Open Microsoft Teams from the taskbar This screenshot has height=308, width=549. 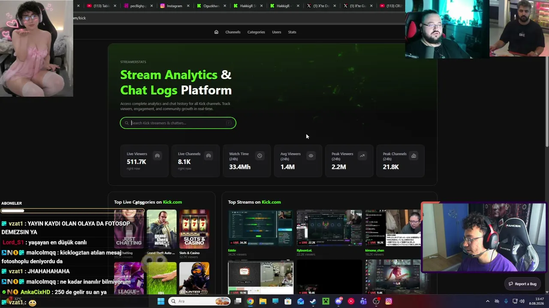click(x=364, y=301)
